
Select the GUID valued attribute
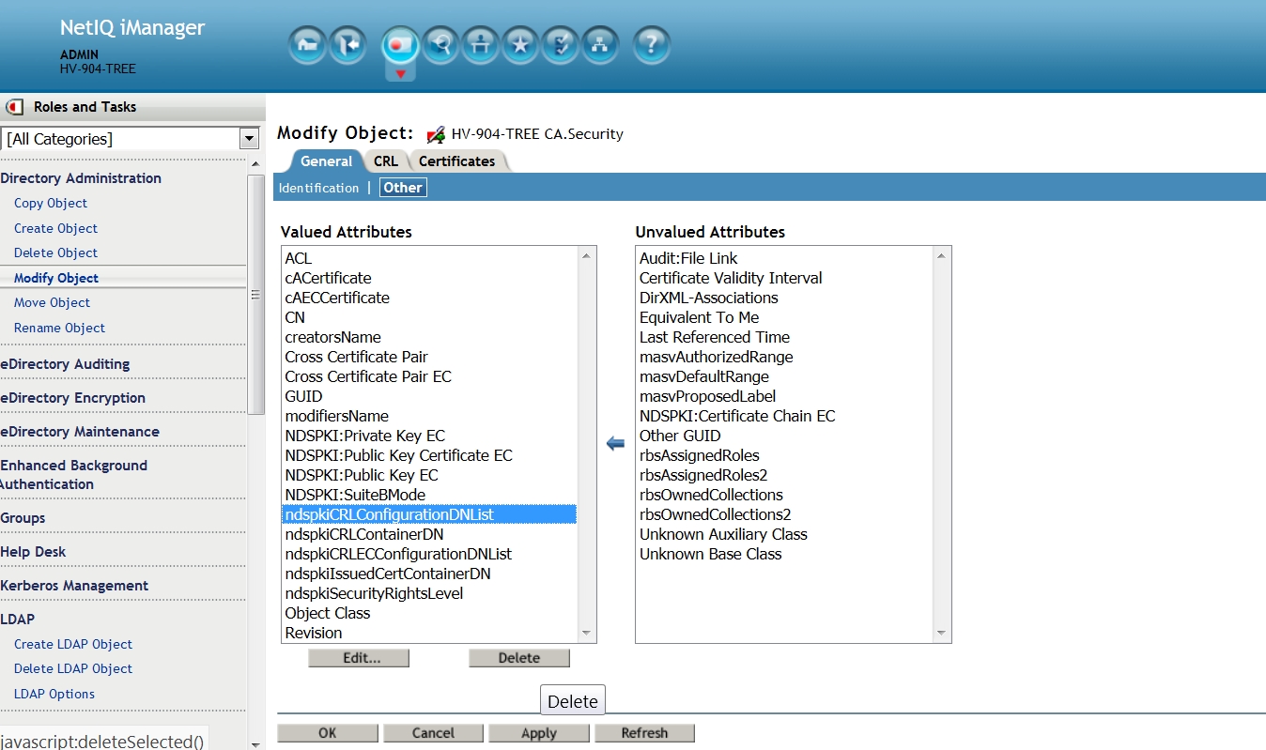429,396
